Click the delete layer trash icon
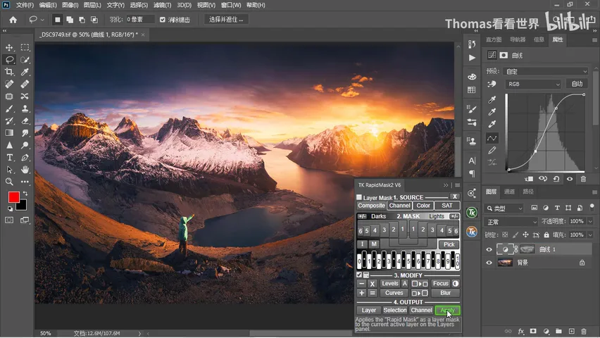The width and height of the screenshot is (600, 338). point(584,331)
